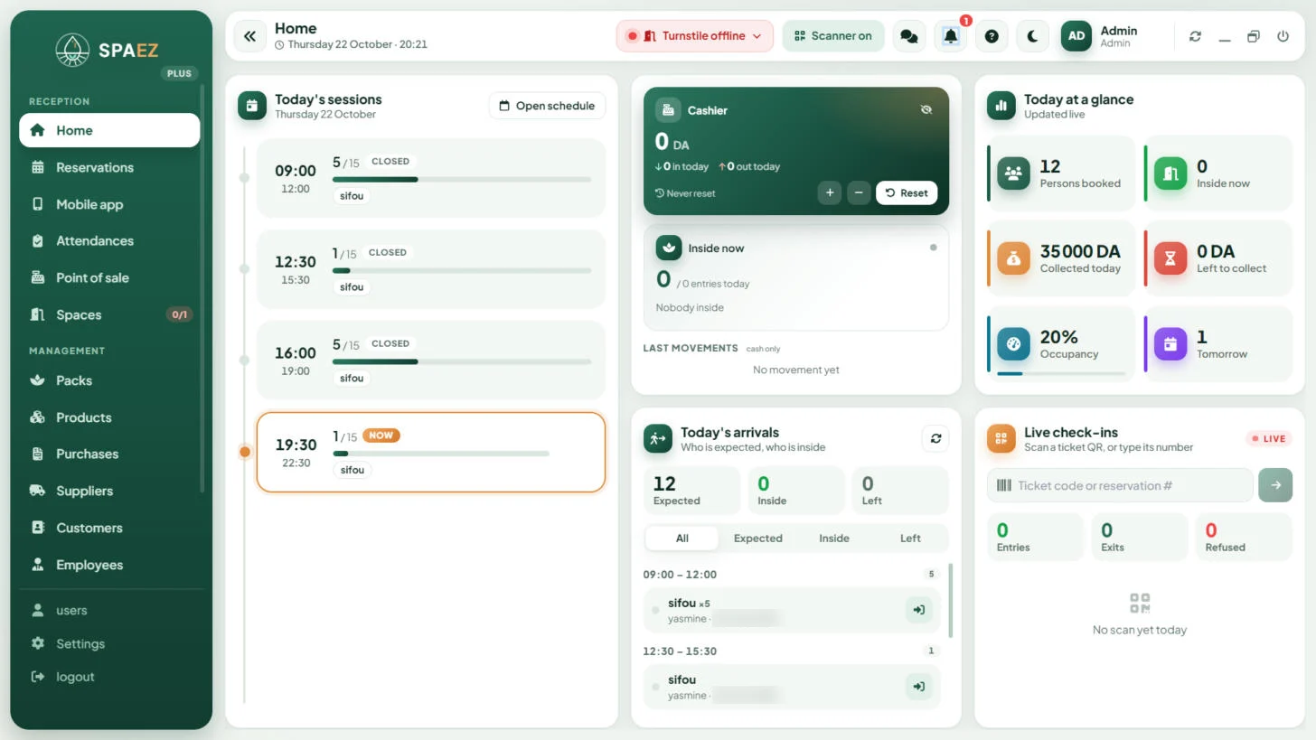
Task: Click the Live check-ins QR icon
Action: (1001, 439)
